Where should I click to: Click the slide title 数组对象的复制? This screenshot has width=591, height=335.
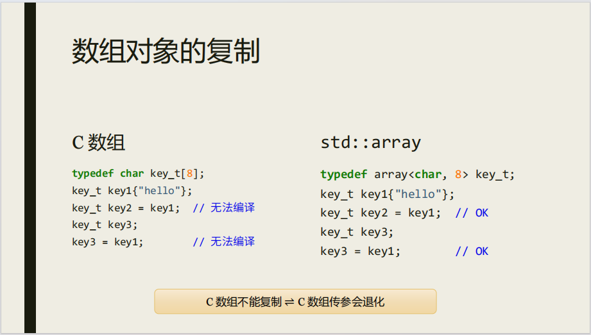(166, 51)
